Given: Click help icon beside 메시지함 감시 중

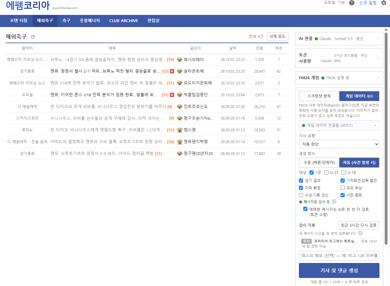Looking at the screenshot, I should pos(334,202).
